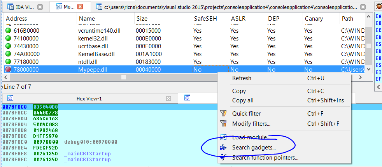Screen dimensions: 382x167
Task: Click the Quick filter funnel icon
Action: click(x=223, y=114)
